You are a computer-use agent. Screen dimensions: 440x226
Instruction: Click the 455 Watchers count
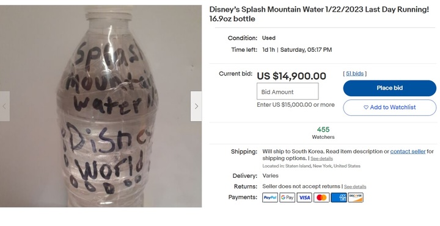[323, 133]
